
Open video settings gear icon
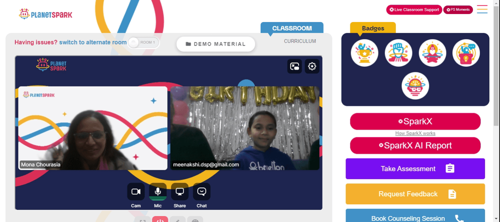tap(312, 66)
